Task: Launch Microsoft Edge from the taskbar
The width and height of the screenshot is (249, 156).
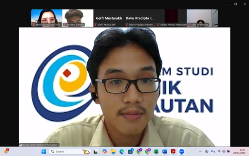Action: (x=122, y=151)
